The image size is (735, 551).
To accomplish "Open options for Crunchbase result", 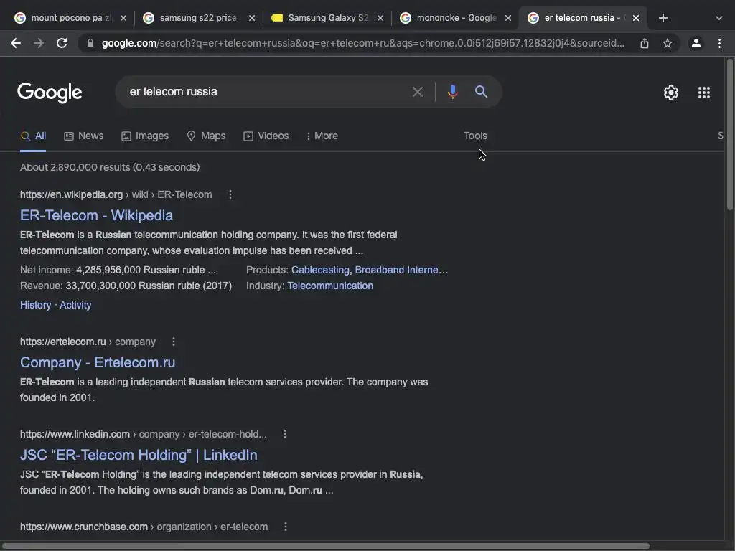I will point(286,527).
